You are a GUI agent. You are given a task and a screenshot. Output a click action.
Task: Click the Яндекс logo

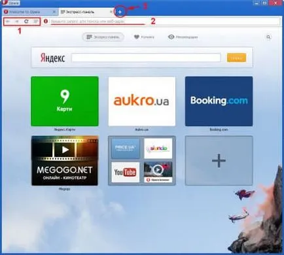(x=53, y=58)
